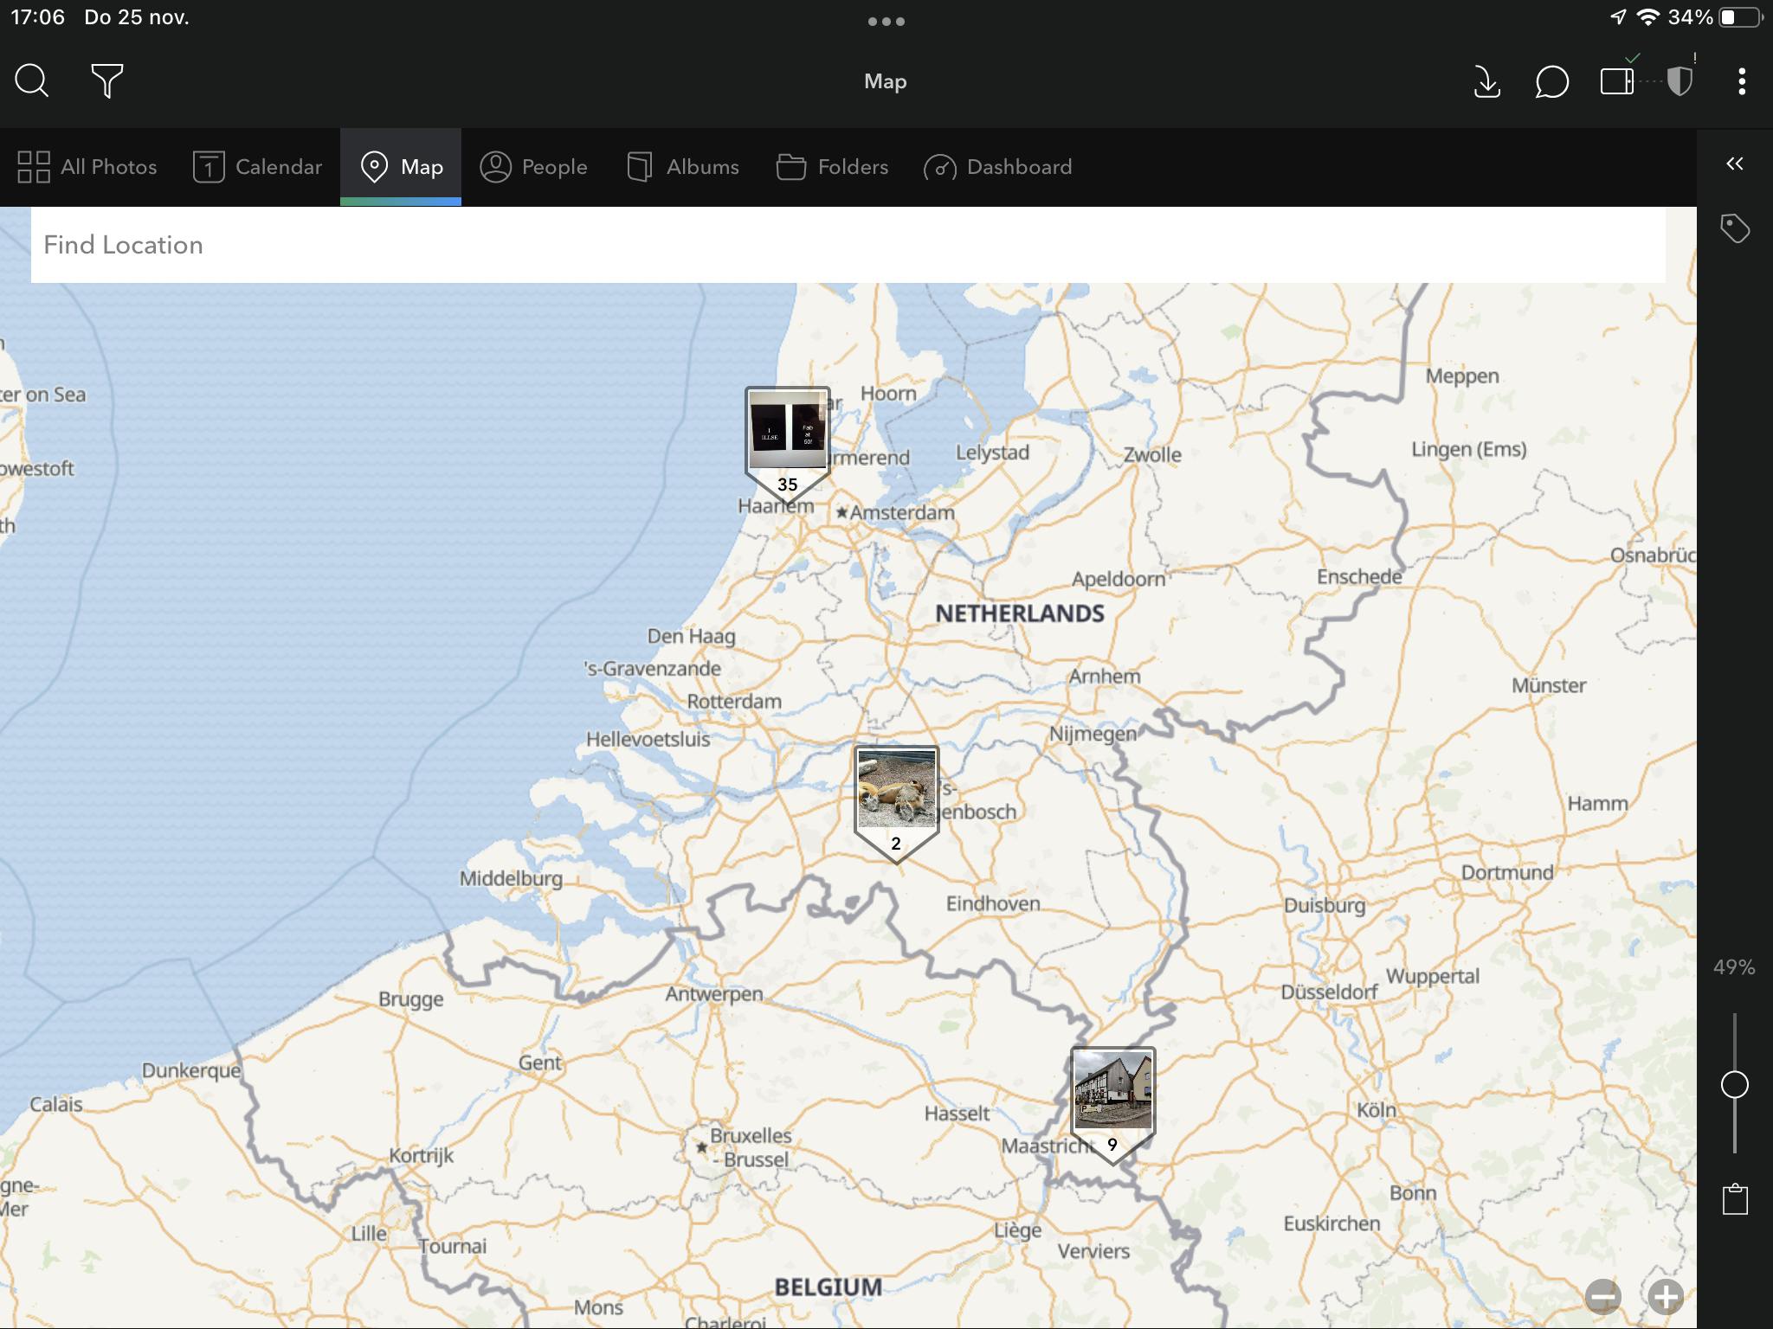The image size is (1773, 1329).
Task: Open the three-dot more menu
Action: pyautogui.click(x=1742, y=82)
